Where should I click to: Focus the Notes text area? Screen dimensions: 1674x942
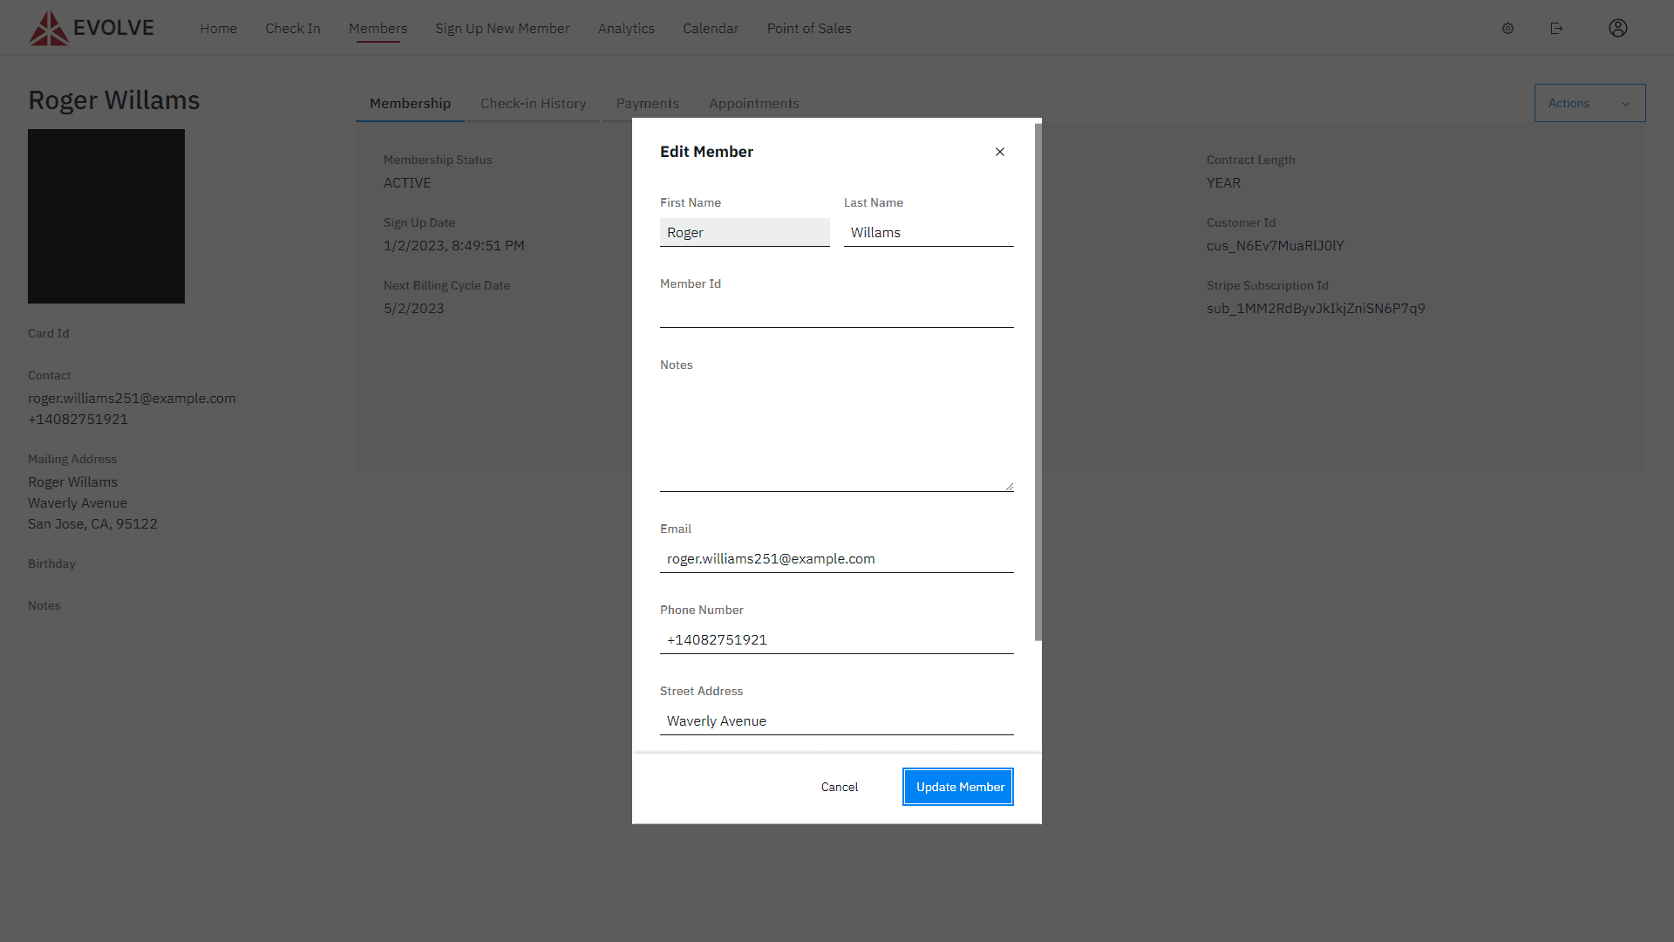[x=836, y=427]
